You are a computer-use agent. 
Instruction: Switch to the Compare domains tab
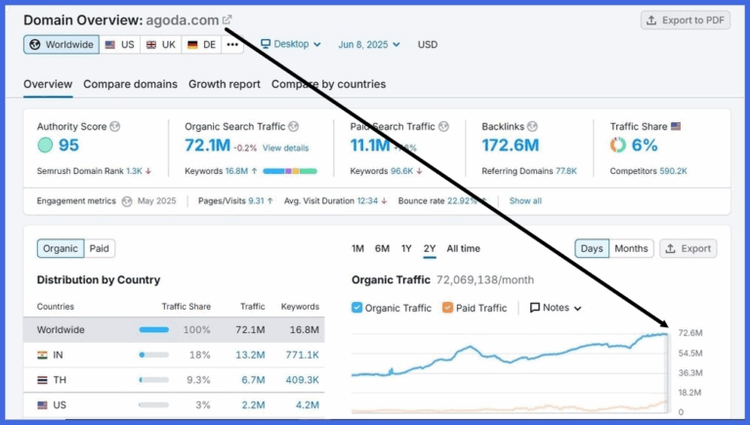(x=130, y=84)
